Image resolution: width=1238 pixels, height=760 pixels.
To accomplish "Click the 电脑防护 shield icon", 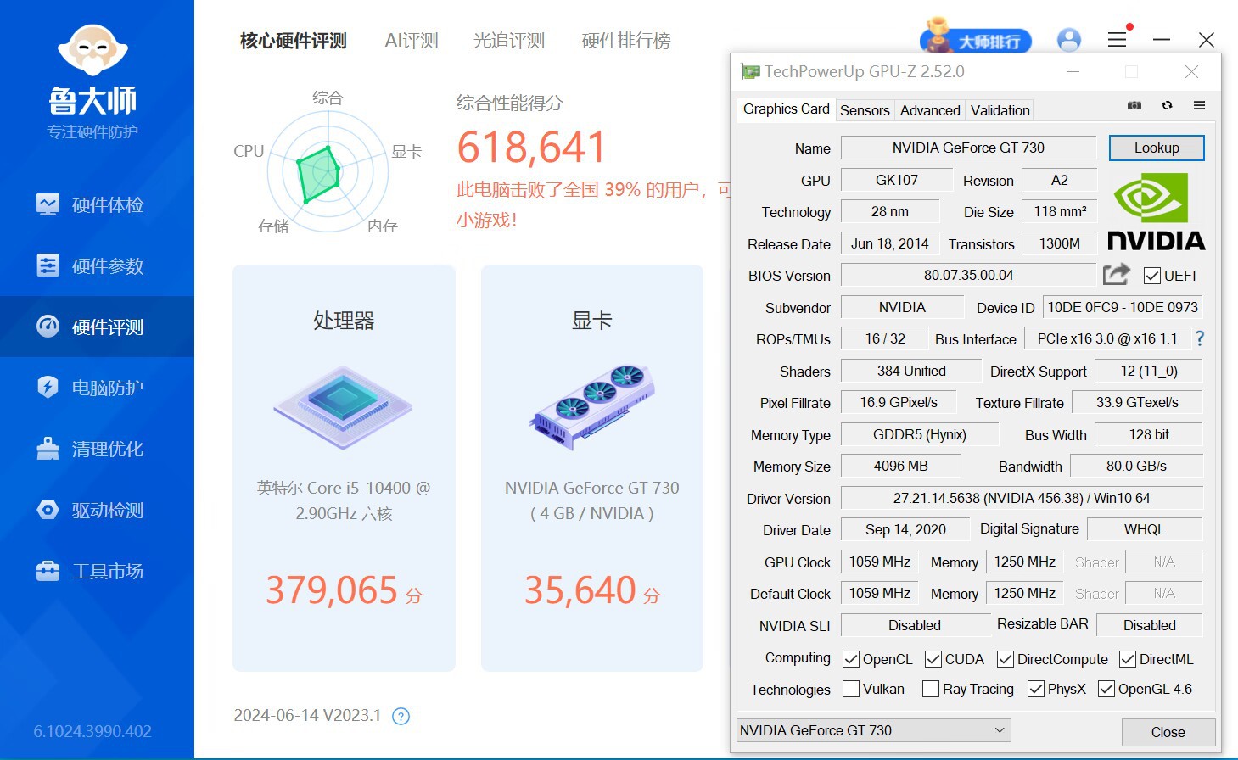I will (x=48, y=388).
